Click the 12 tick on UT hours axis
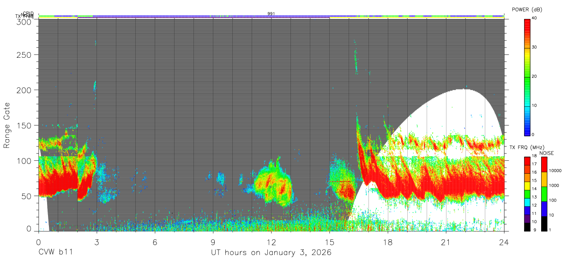The height and width of the screenshot is (262, 567). (x=271, y=242)
